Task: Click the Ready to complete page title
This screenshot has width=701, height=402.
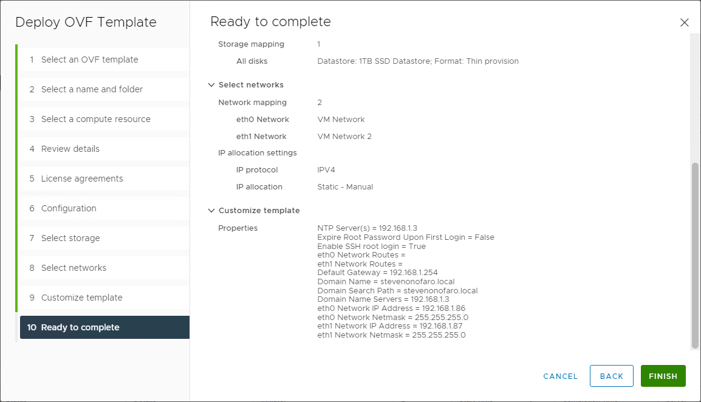Action: pos(270,22)
